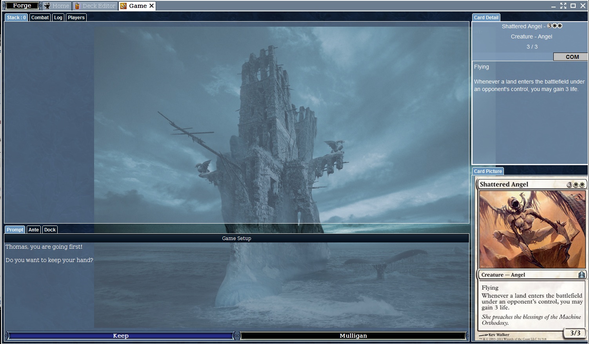Select the Ante panel tab
The height and width of the screenshot is (344, 589).
coord(34,230)
